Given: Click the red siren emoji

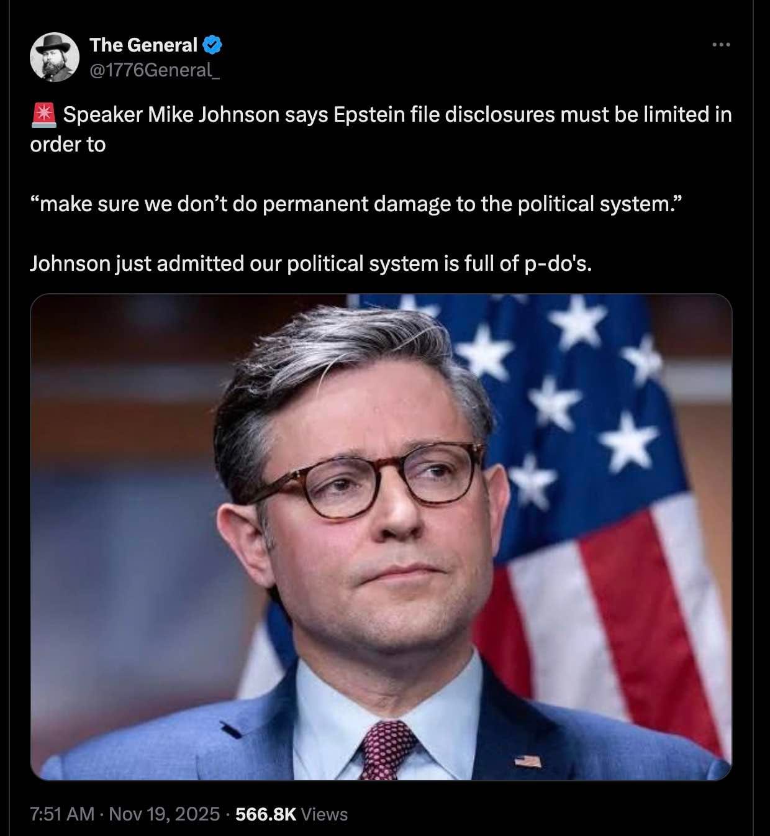Looking at the screenshot, I should point(43,115).
